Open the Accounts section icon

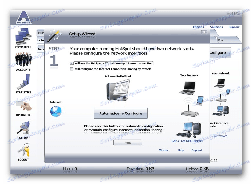point(23,59)
